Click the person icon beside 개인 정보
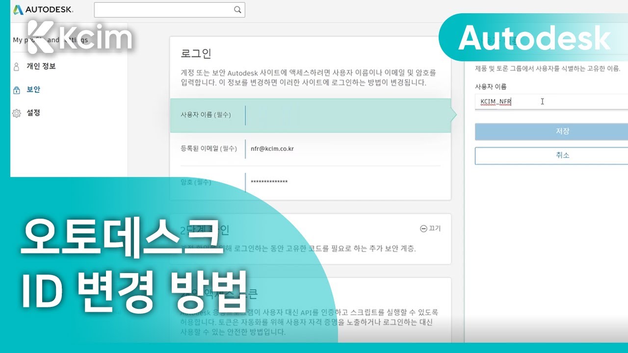This screenshot has width=628, height=353. point(17,67)
